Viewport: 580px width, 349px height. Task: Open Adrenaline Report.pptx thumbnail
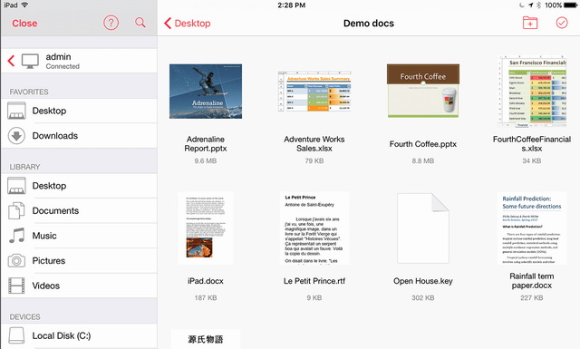click(x=206, y=91)
